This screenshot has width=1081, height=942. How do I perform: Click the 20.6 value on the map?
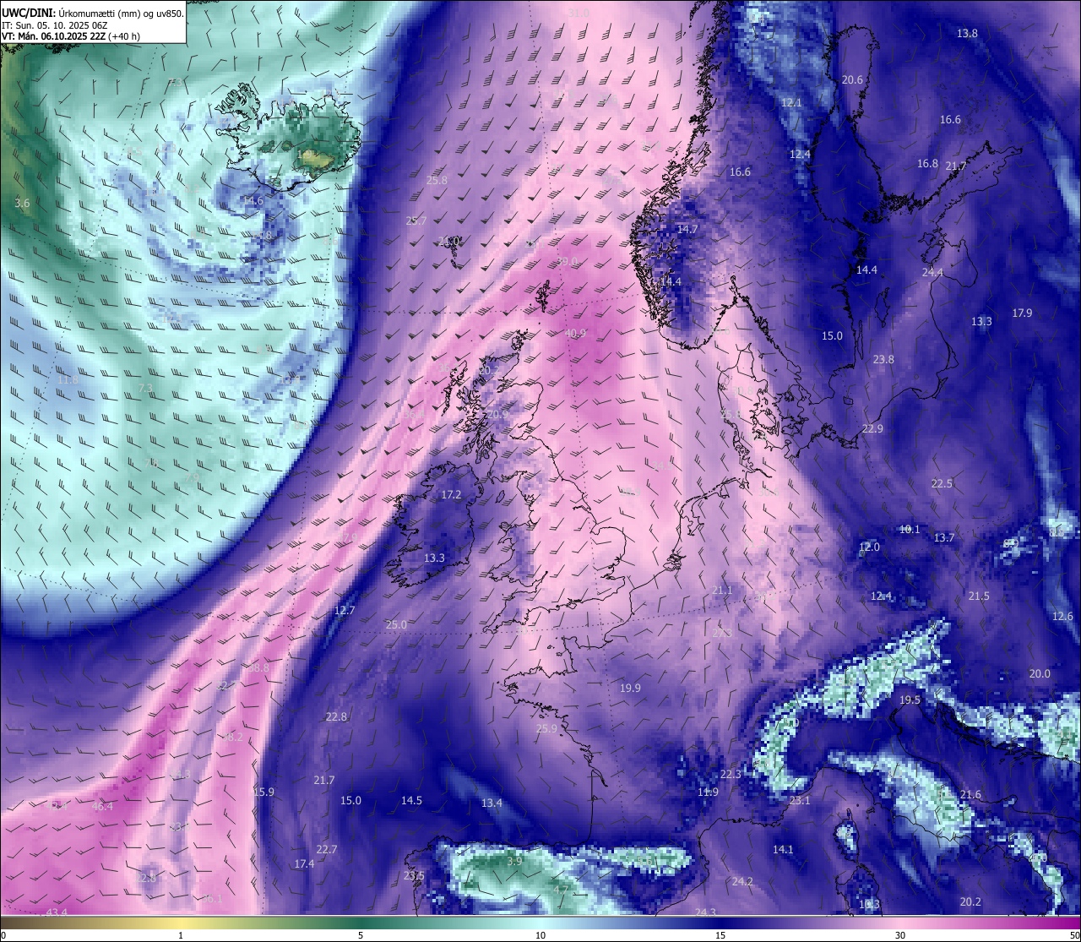pos(852,79)
